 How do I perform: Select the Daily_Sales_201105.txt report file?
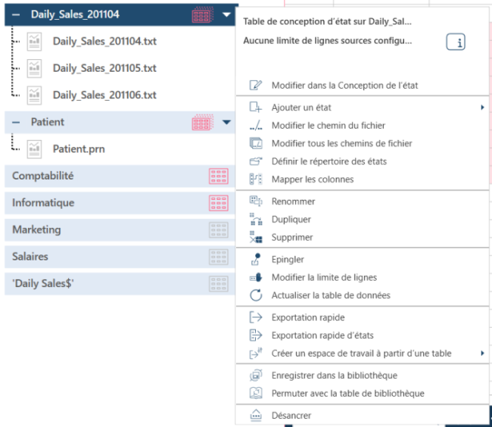tap(104, 68)
